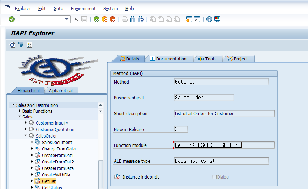The image size is (308, 189).
Task: Click the Instance-indepndt method icon
Action: tap(117, 177)
